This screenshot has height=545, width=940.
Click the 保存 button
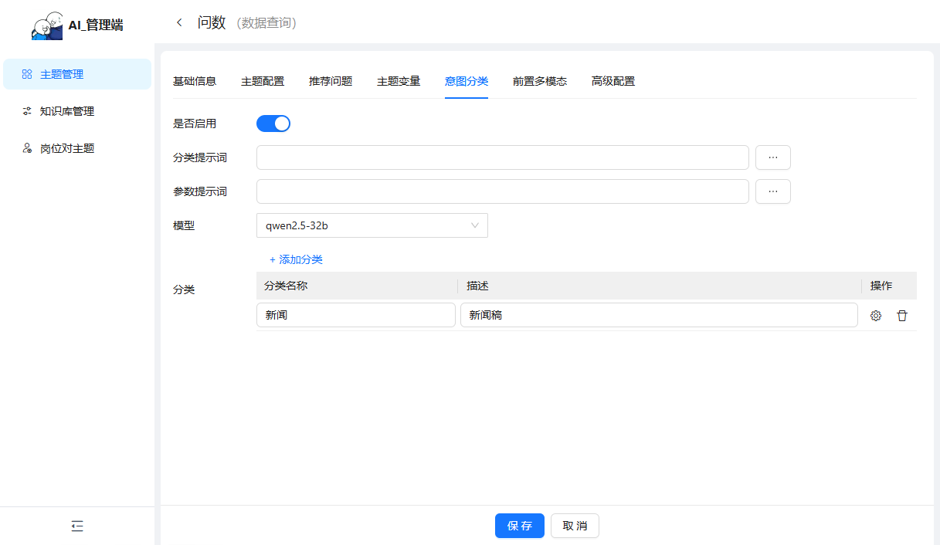(x=520, y=526)
